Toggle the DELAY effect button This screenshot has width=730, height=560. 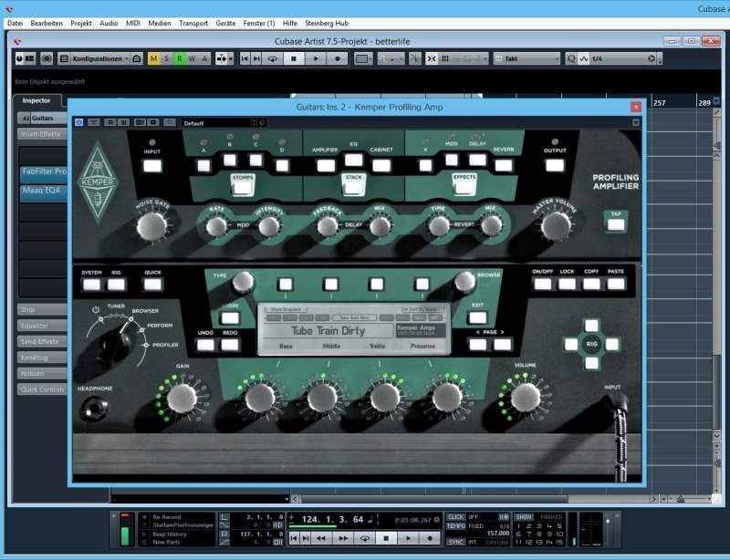477,160
